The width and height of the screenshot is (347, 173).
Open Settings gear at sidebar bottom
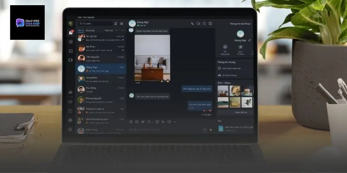click(70, 129)
